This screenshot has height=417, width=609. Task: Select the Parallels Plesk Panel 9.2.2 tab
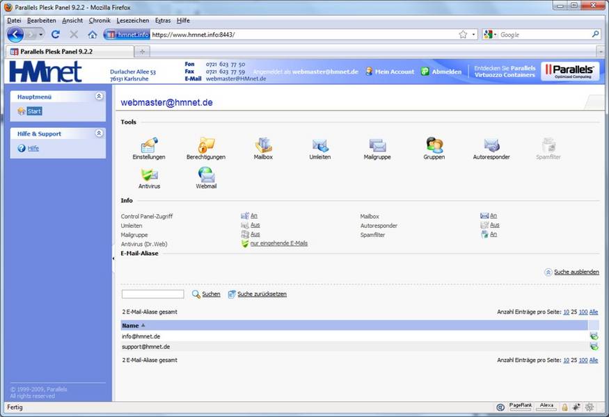point(70,51)
